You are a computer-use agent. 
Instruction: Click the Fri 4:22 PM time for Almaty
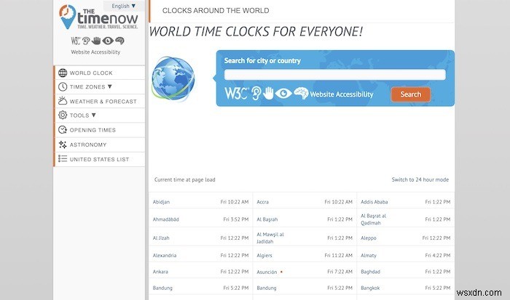(437, 255)
